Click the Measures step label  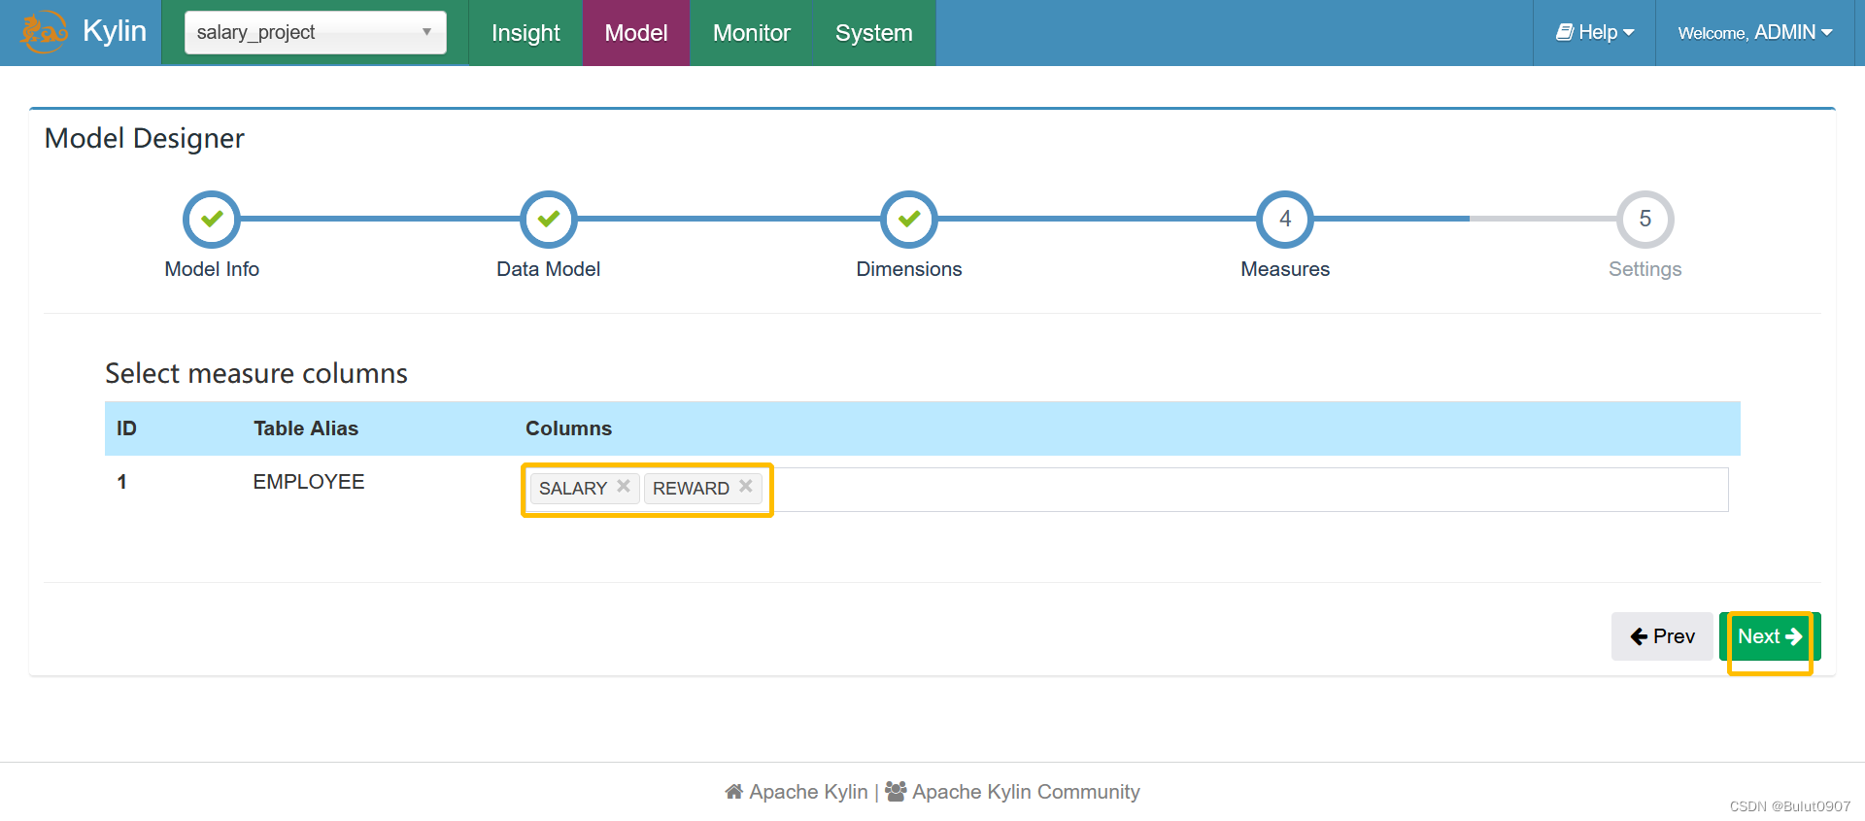(1285, 269)
